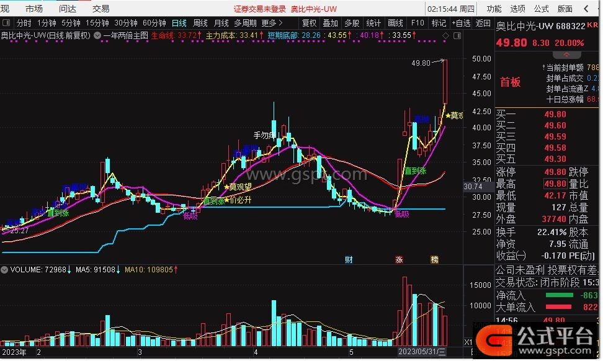Viewport: 603px width, 361px height.
Task: Open the 选项 menu
Action: pos(517,9)
